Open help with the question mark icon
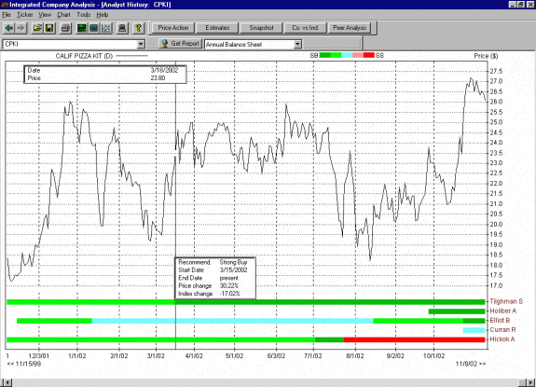 tap(139, 28)
